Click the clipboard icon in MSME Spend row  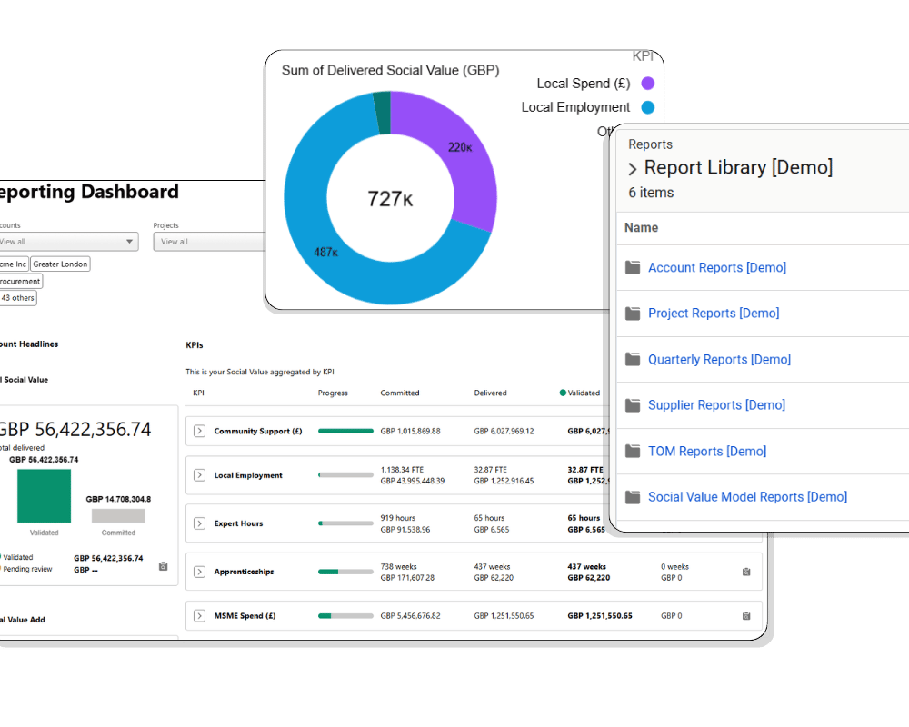pos(746,616)
